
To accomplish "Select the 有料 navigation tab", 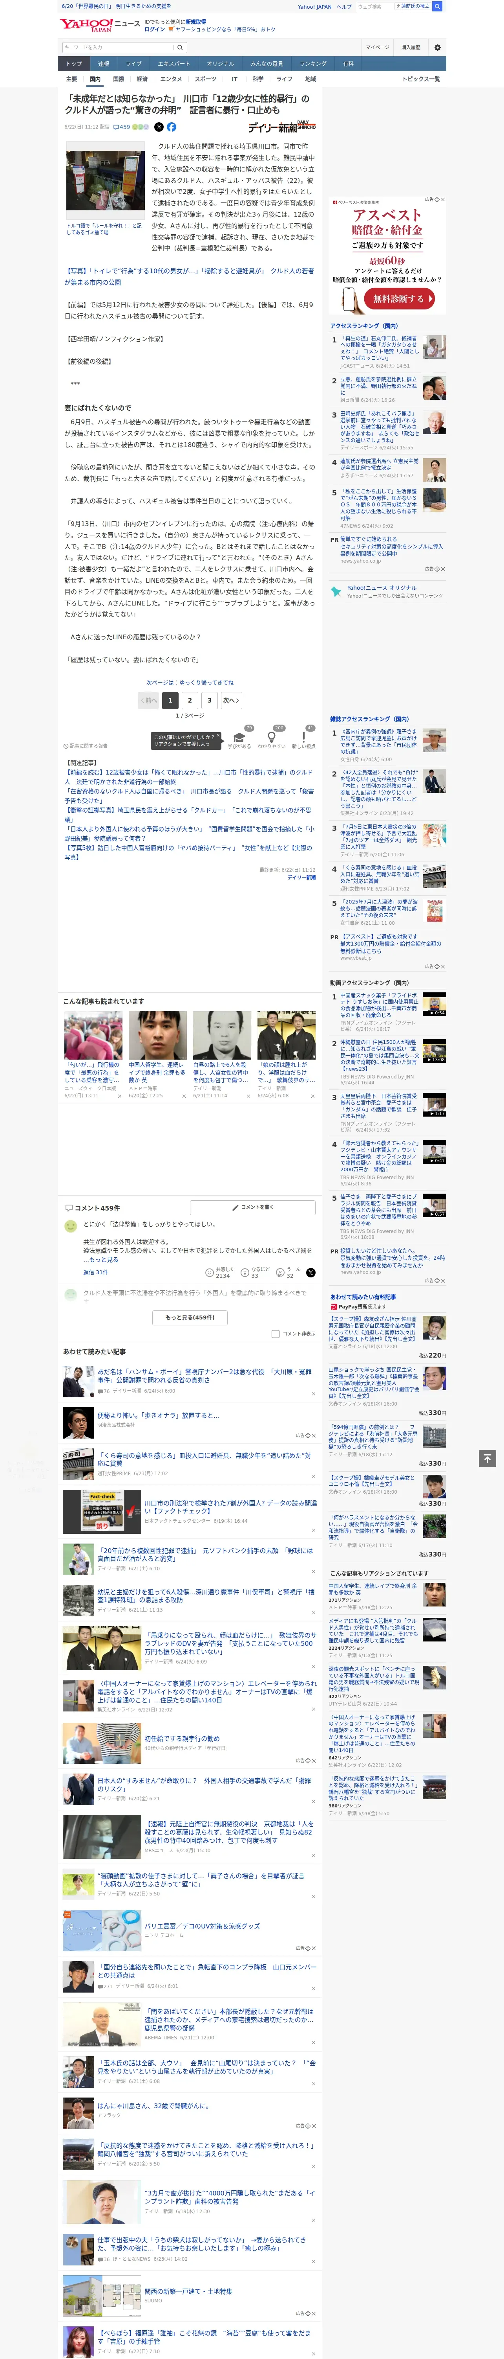I will (x=348, y=64).
